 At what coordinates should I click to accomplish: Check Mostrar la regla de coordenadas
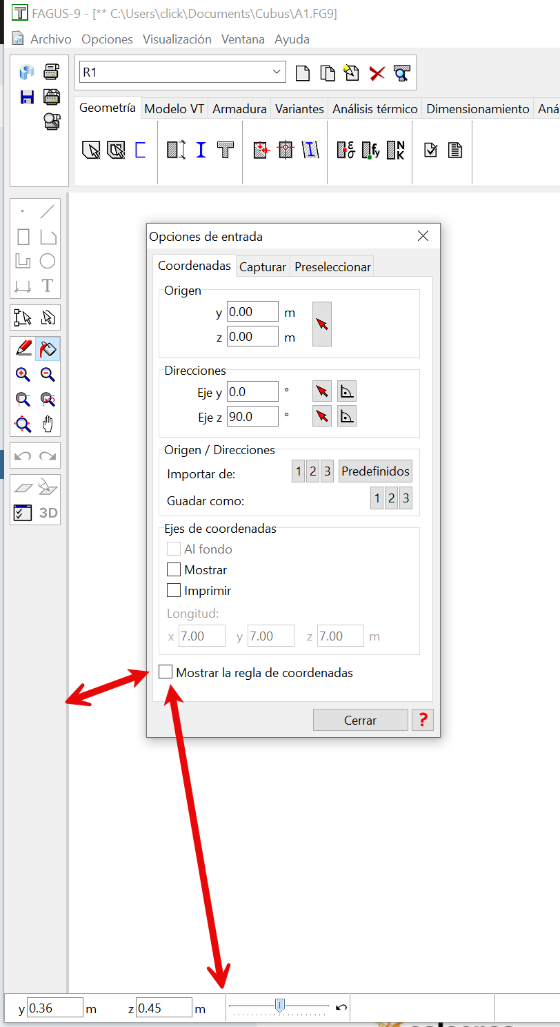166,672
